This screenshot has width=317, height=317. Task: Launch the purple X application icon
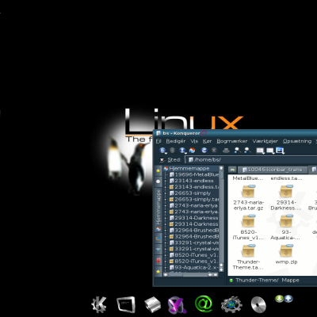coord(177,304)
